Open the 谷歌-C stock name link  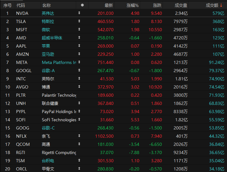(48, 128)
